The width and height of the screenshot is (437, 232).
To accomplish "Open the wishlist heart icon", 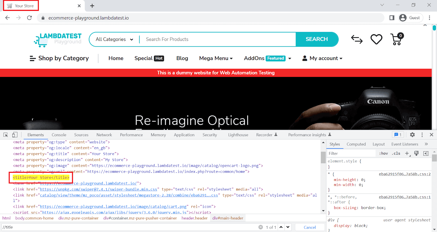I will tap(376, 39).
